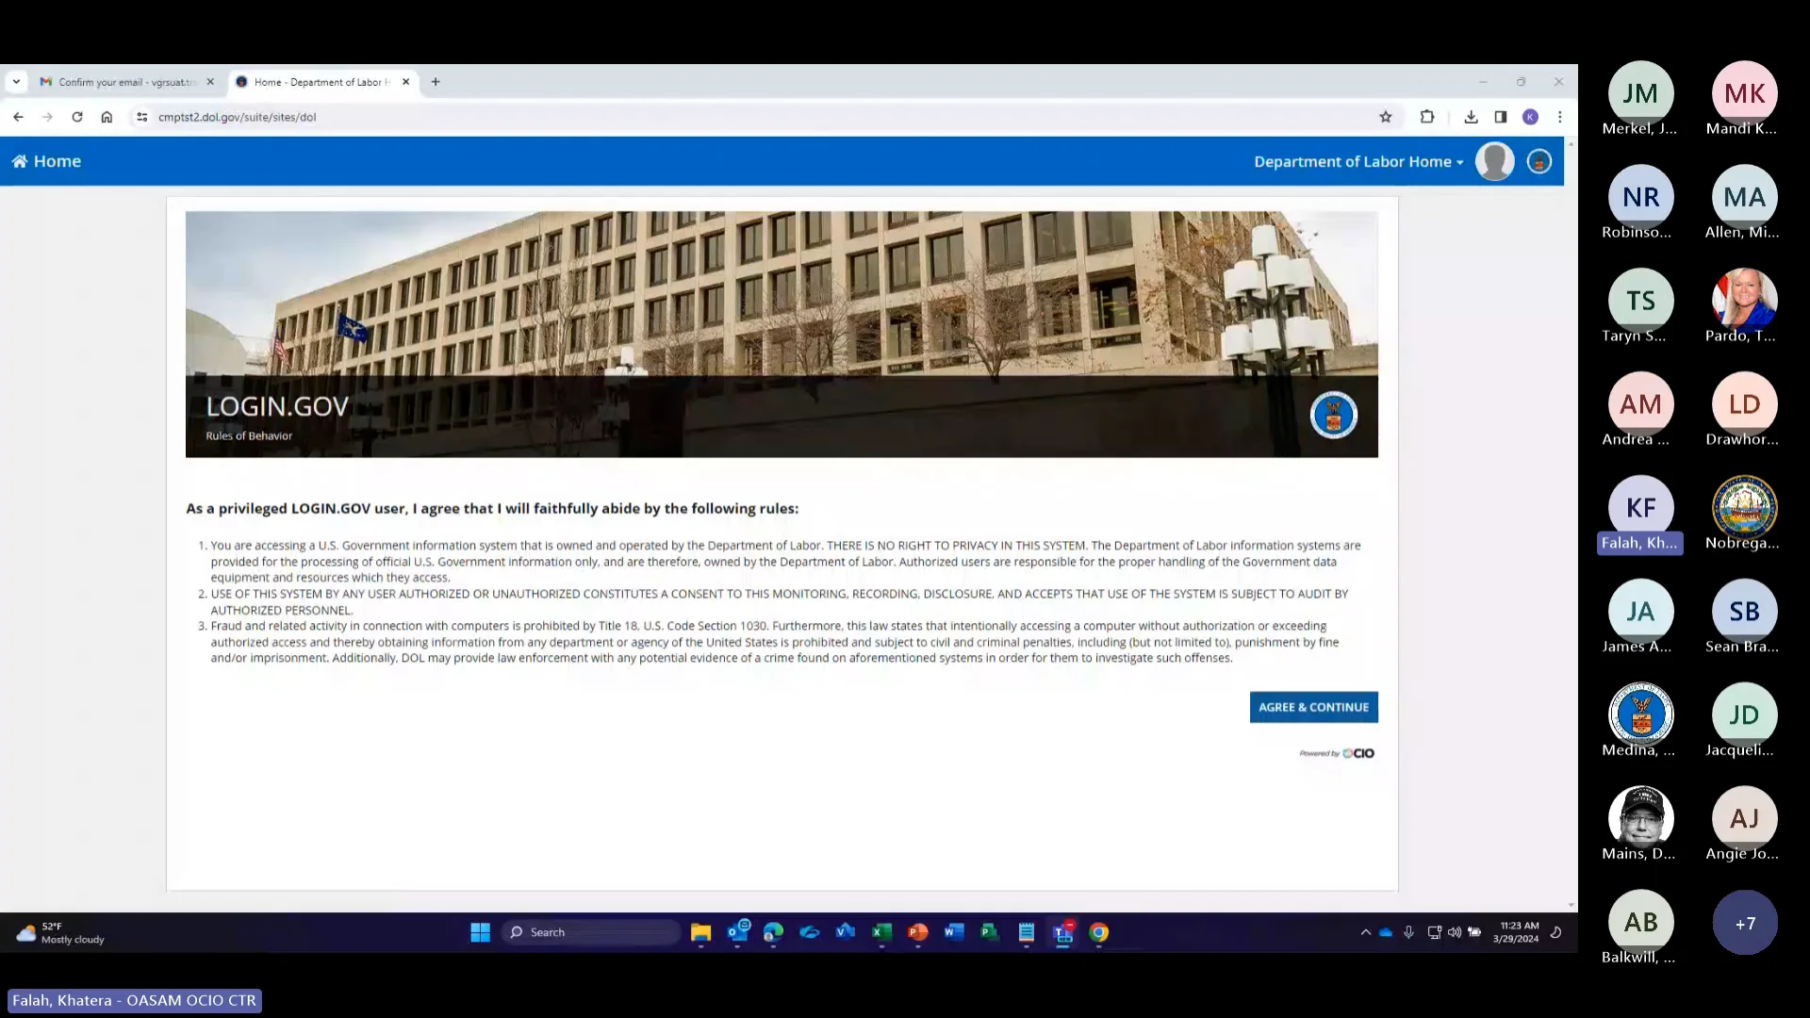Launch Word from the taskbar
The width and height of the screenshot is (1810, 1018).
tap(953, 932)
